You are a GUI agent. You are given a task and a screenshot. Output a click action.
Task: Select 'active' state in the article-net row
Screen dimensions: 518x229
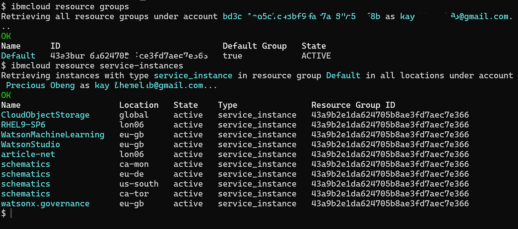[x=188, y=154]
